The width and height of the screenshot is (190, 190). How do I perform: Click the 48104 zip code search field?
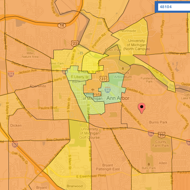(174, 7)
